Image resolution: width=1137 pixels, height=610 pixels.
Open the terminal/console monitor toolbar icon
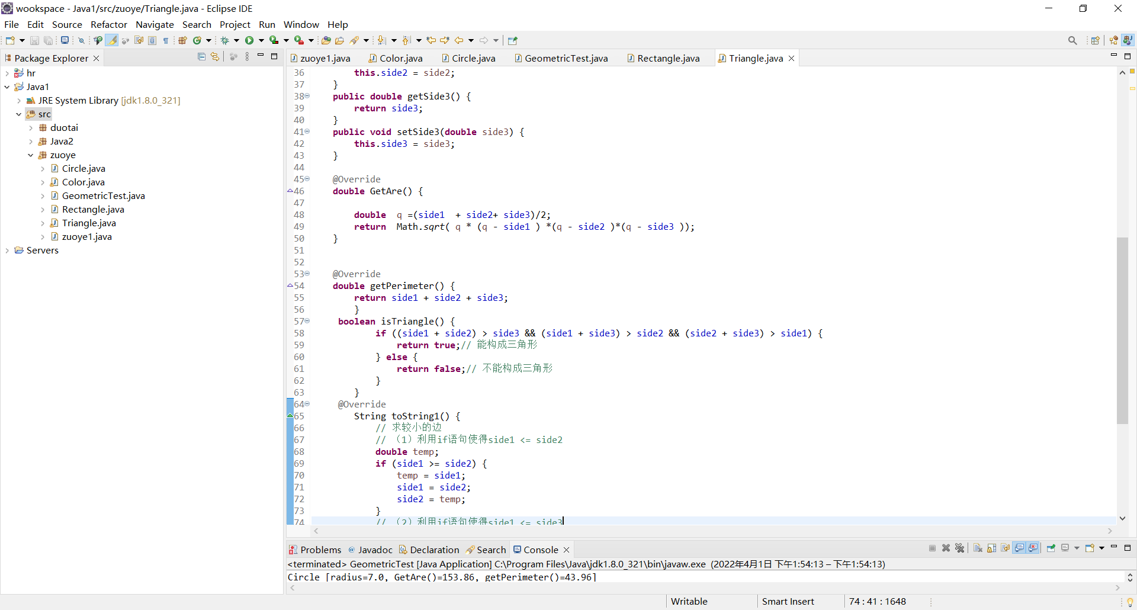click(x=65, y=40)
